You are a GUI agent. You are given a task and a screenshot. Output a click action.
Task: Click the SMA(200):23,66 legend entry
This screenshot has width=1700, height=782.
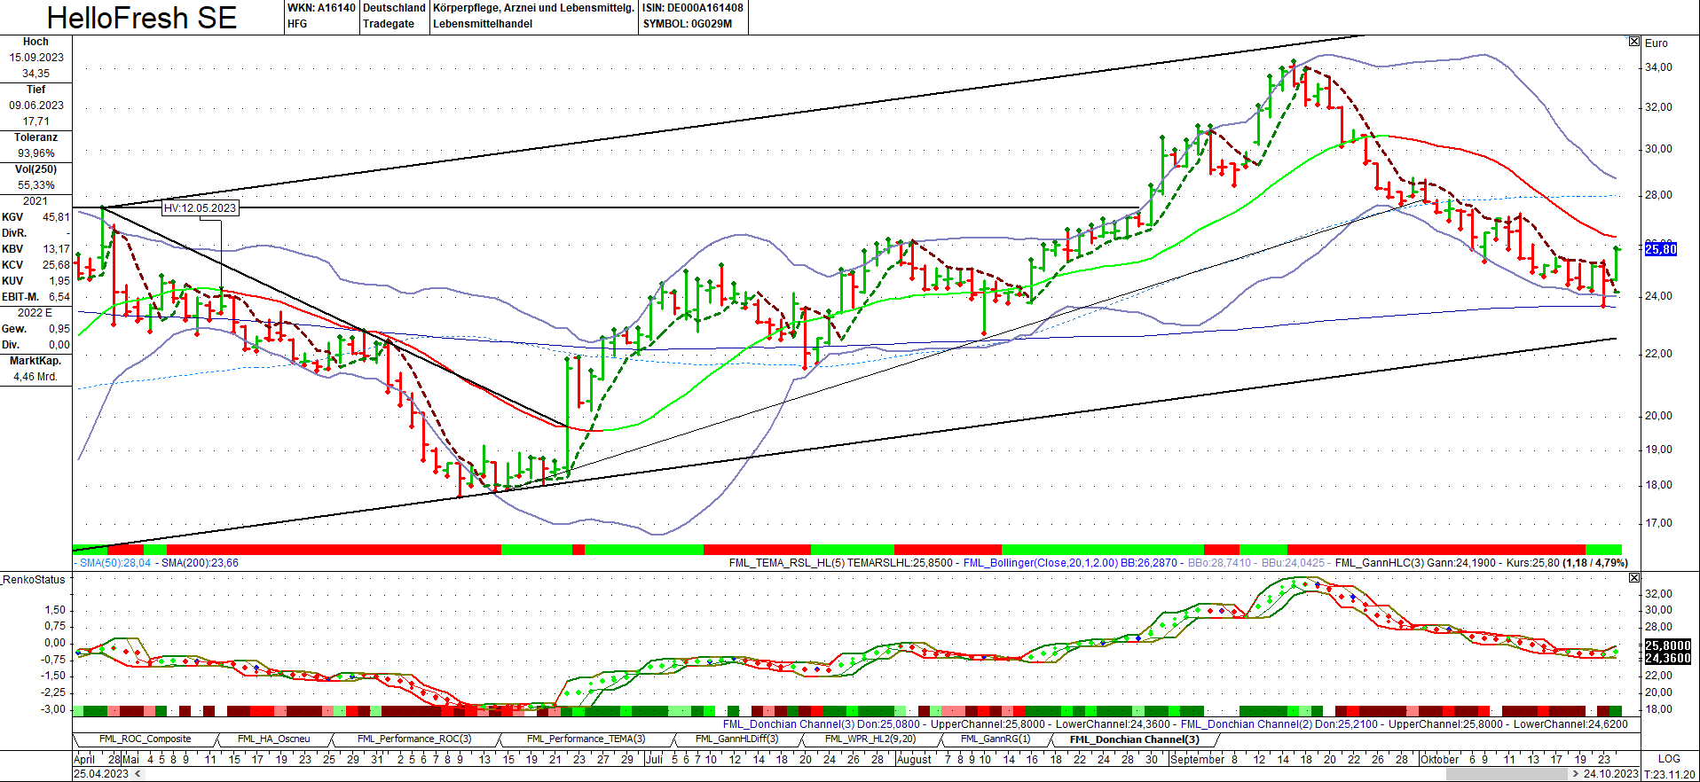pos(200,563)
